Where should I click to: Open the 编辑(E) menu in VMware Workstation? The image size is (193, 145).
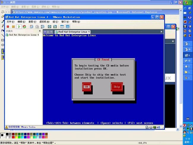21,22
